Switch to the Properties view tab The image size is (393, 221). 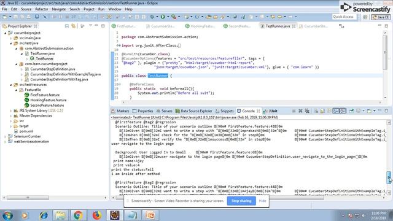coord(142,111)
